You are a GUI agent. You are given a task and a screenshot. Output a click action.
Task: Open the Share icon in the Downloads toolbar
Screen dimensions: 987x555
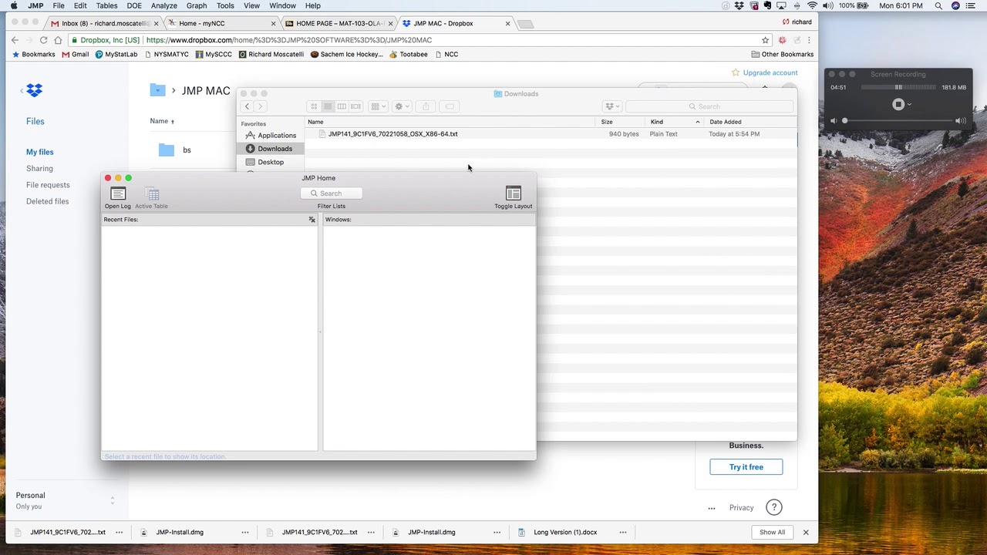(424, 106)
